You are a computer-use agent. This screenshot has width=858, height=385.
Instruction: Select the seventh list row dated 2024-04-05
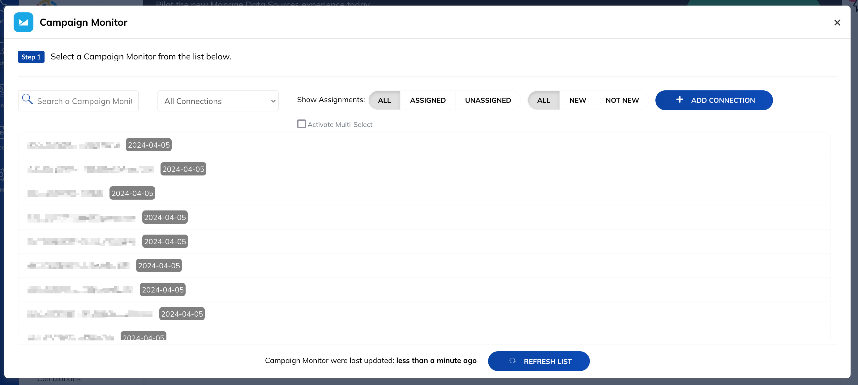coord(424,290)
